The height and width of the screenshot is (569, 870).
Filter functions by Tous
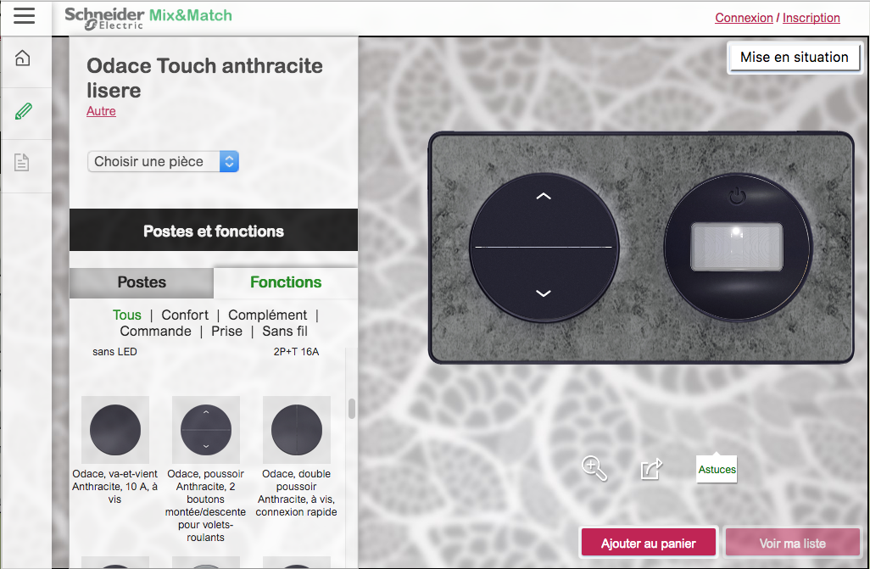point(127,315)
